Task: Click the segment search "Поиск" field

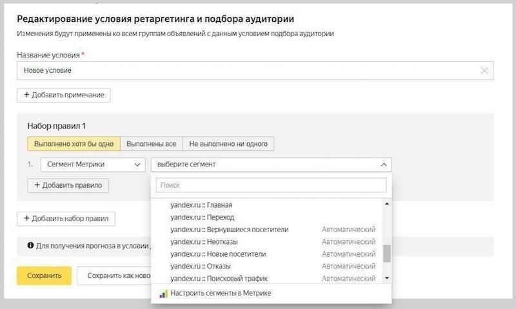Action: point(271,185)
